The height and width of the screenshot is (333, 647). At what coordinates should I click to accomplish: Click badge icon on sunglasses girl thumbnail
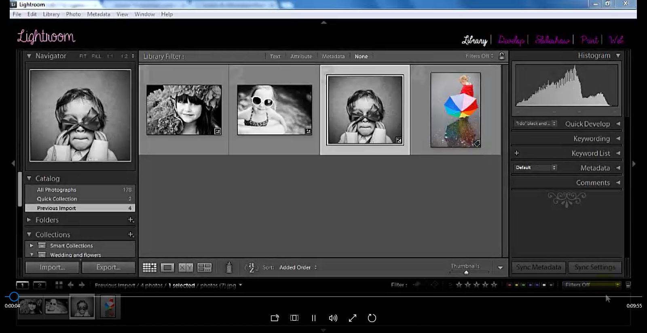tap(308, 131)
